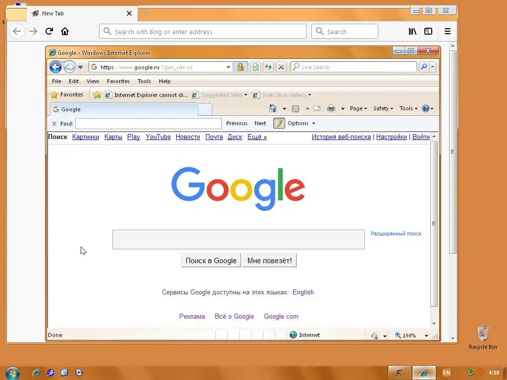Click the IE Help question mark icon
Screen dimensions: 507x380
coord(426,108)
